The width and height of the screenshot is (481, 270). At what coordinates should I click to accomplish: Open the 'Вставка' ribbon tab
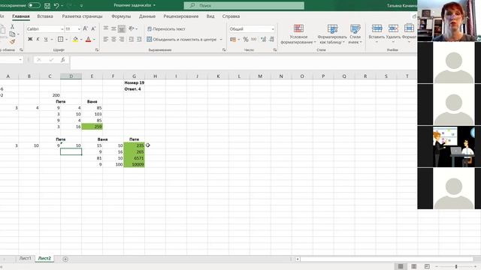pos(45,16)
